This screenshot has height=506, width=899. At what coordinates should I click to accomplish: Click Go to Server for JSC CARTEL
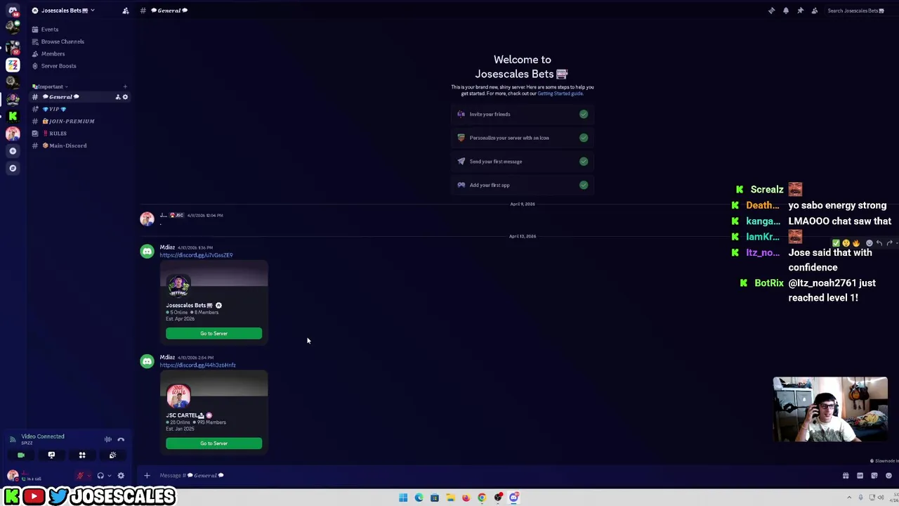214,443
